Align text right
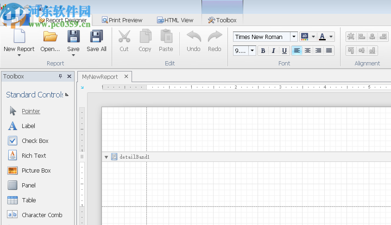The width and height of the screenshot is (391, 225). coord(318,51)
